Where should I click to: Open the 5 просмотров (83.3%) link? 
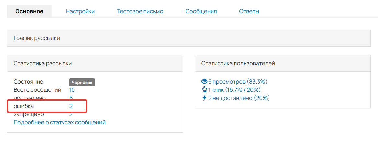(x=238, y=82)
